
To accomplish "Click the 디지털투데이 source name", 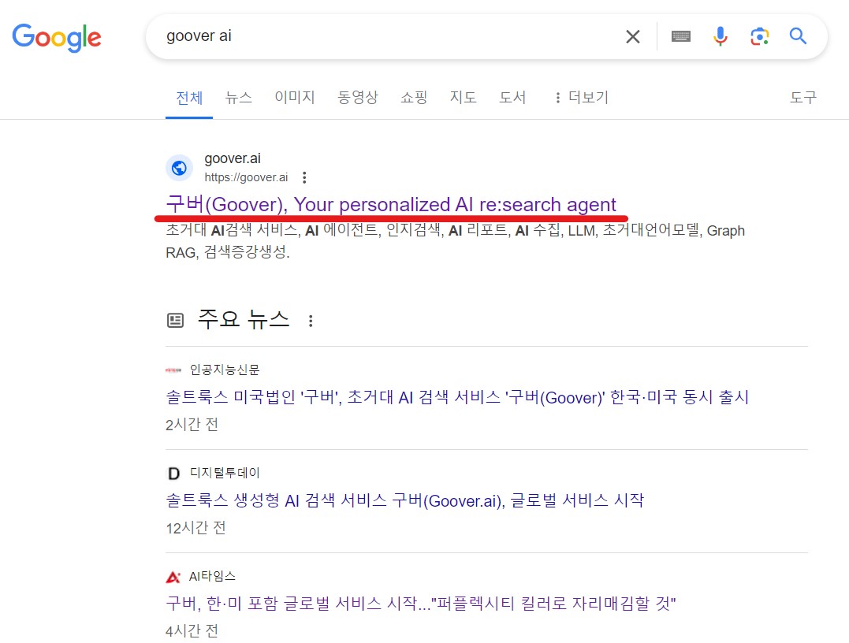I will (225, 474).
